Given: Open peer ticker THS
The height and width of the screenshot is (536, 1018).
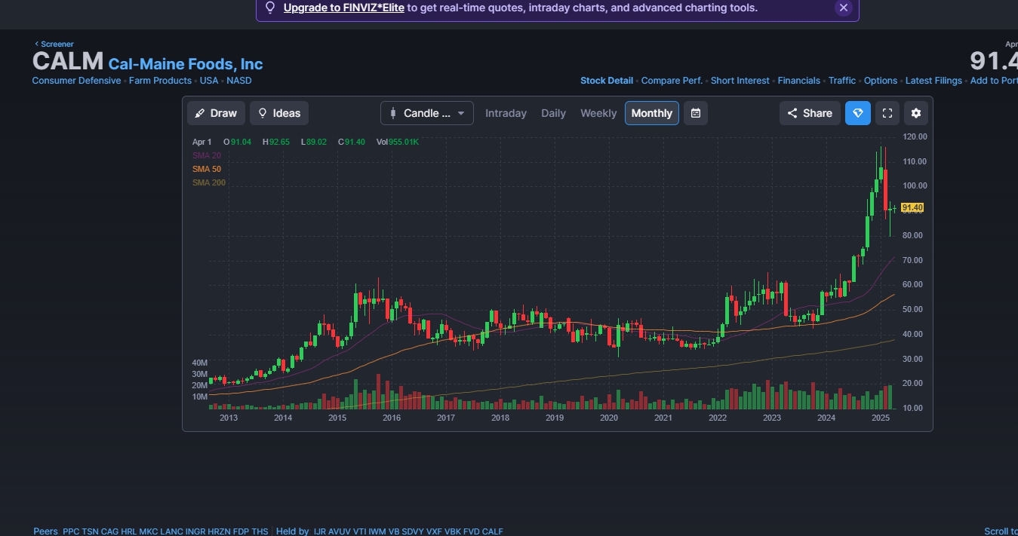Looking at the screenshot, I should click(260, 531).
